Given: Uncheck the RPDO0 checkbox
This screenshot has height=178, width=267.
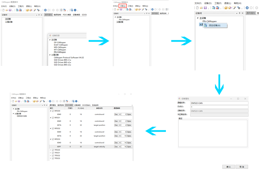Looking at the screenshot, I should click(x=53, y=111).
